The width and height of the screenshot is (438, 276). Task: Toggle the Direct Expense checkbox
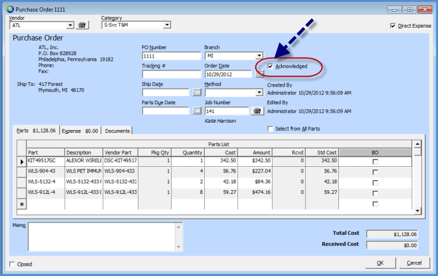tap(392, 26)
